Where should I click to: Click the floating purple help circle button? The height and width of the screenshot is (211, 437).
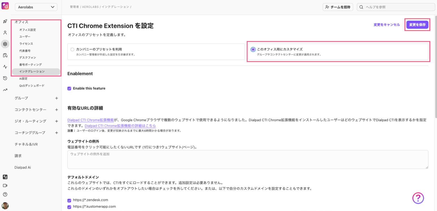(x=418, y=198)
